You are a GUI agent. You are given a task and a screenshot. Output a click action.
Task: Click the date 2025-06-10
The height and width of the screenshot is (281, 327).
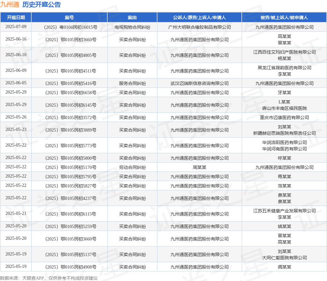pyautogui.click(x=16, y=55)
